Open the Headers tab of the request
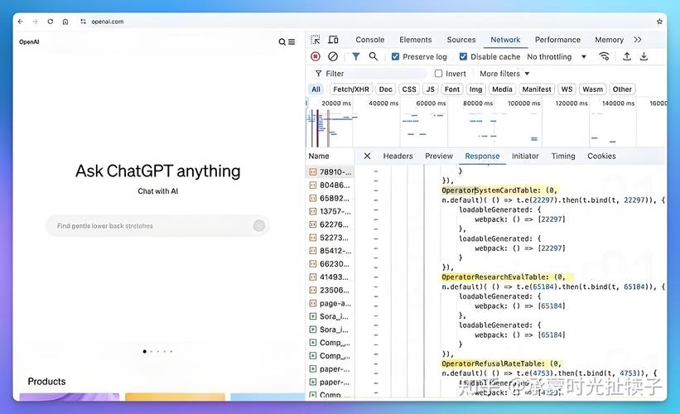 point(398,156)
